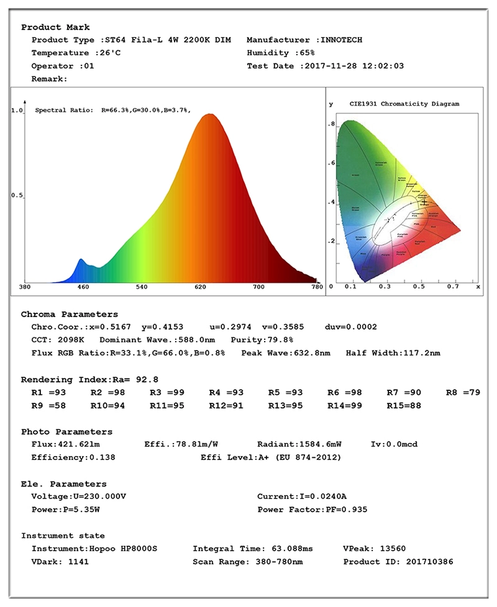Viewport: 497px width, 607px height.
Task: Click the Flux 421.62lm reading
Action: coord(65,444)
